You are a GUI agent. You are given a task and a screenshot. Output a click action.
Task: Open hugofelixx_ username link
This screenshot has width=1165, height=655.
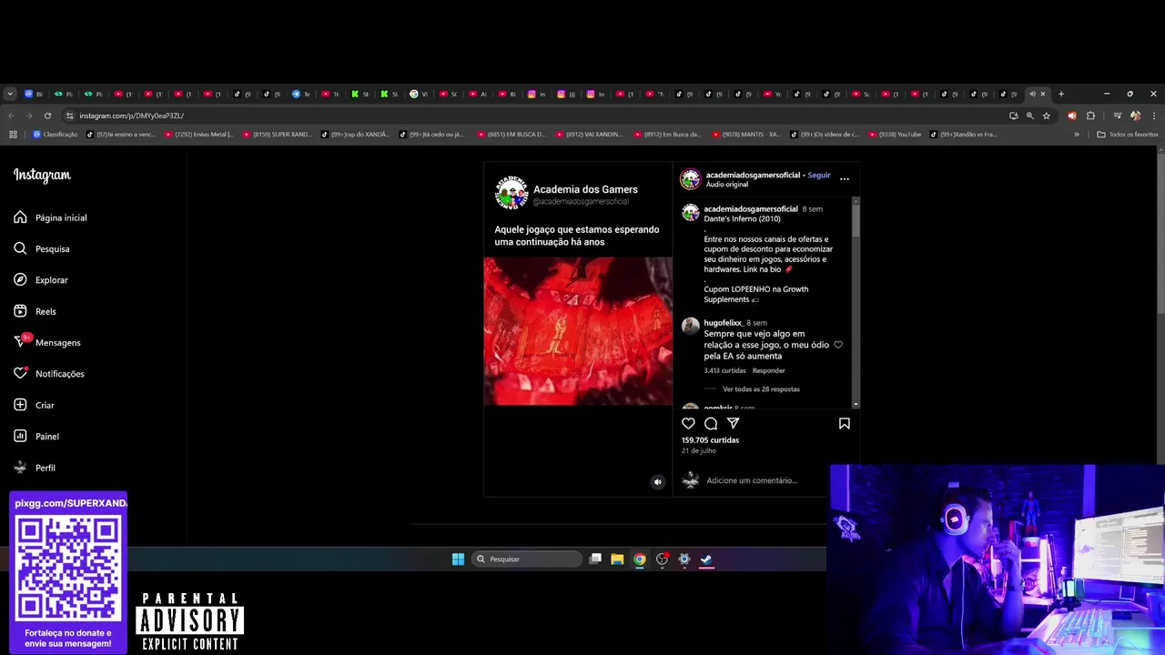pyautogui.click(x=724, y=323)
